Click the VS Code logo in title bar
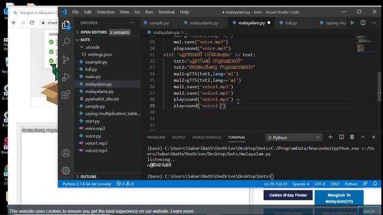 click(64, 12)
